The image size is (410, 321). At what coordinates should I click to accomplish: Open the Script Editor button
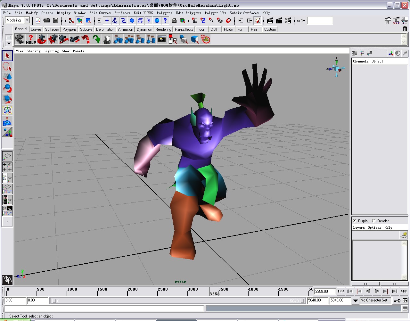pos(405,309)
